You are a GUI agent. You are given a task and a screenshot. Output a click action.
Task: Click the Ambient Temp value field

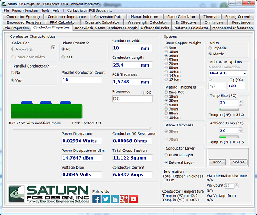click(x=229, y=130)
